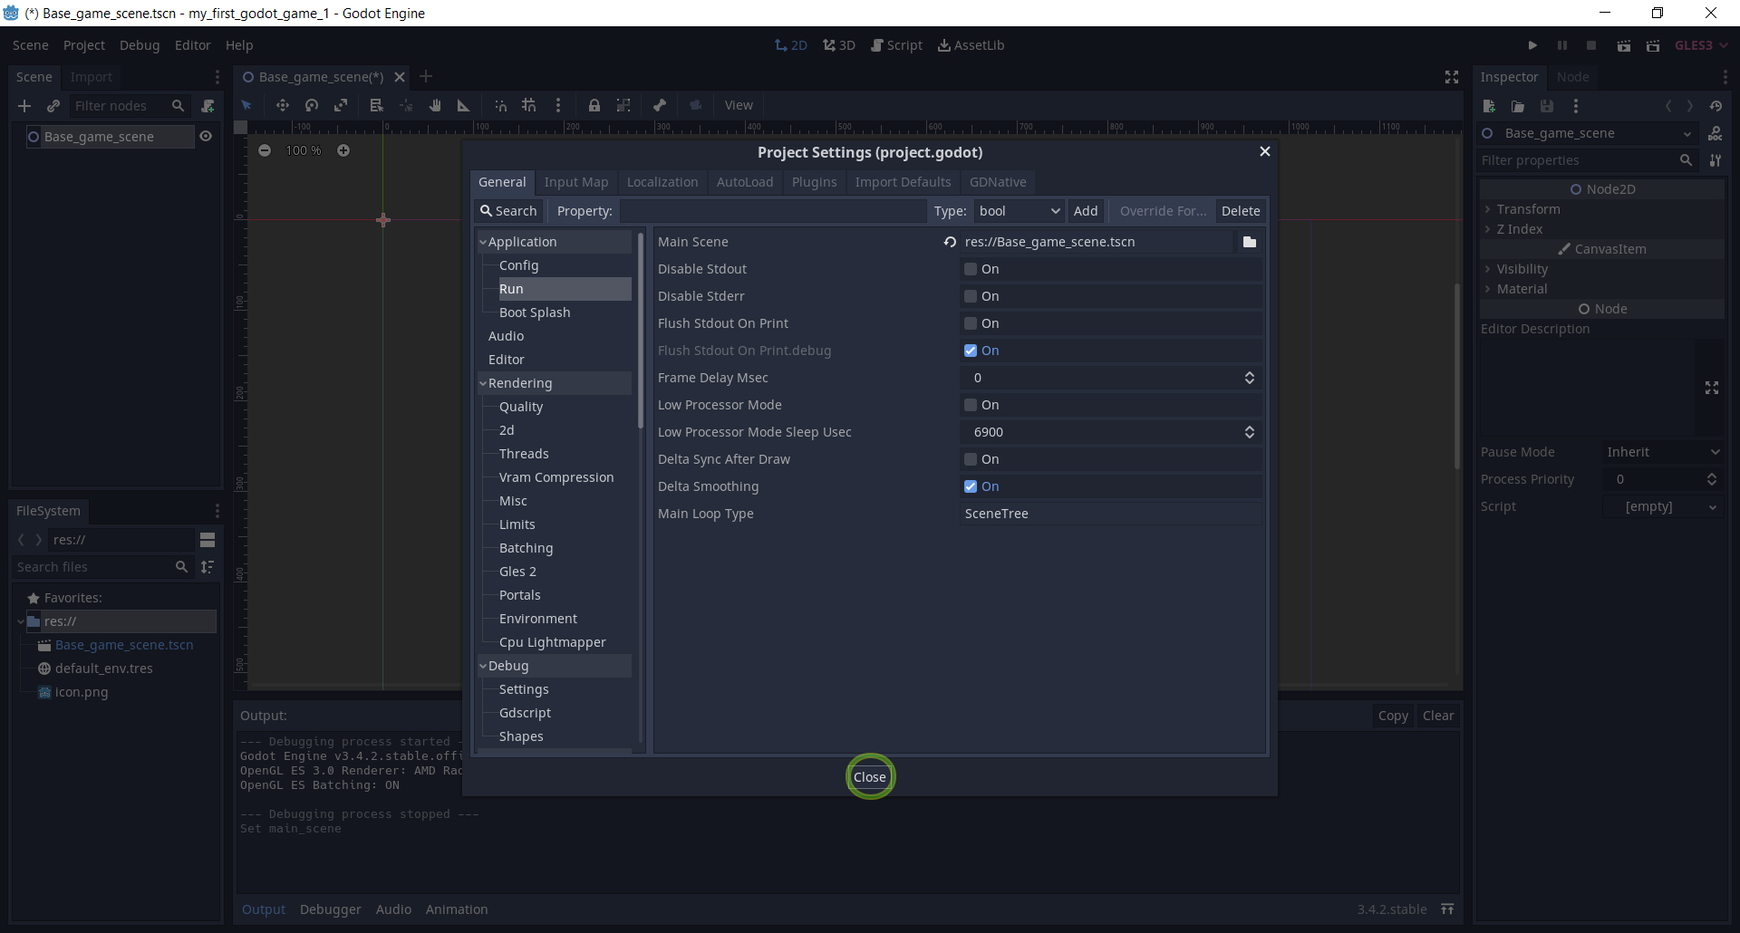Close the Project Settings dialog with Close button
The height and width of the screenshot is (933, 1740).
coord(870,777)
